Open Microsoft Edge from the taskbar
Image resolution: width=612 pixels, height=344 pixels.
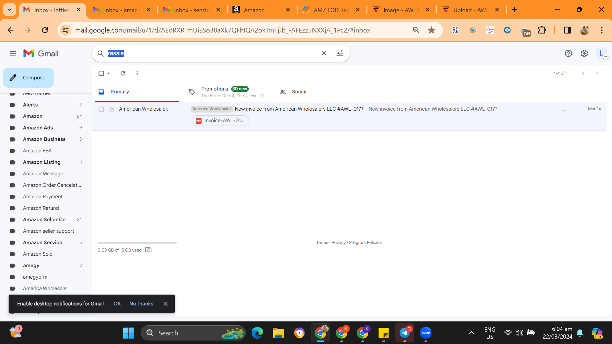tap(257, 333)
